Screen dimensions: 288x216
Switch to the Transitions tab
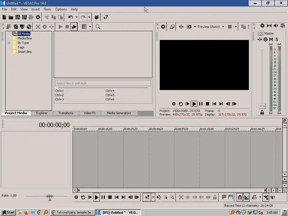pos(66,113)
